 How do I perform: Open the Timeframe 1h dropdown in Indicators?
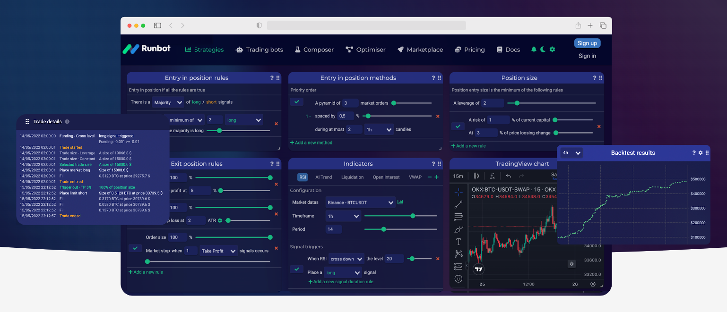click(343, 216)
